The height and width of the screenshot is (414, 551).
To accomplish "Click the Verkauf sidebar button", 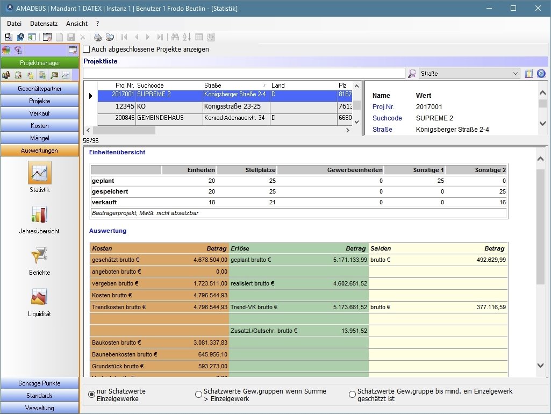I will point(40,113).
